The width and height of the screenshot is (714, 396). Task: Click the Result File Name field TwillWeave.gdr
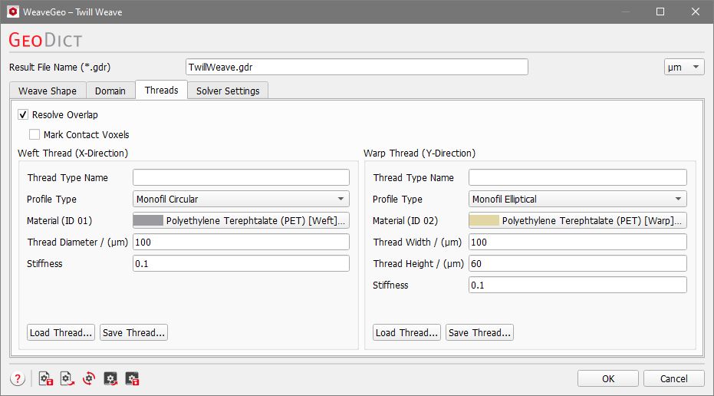coord(357,67)
